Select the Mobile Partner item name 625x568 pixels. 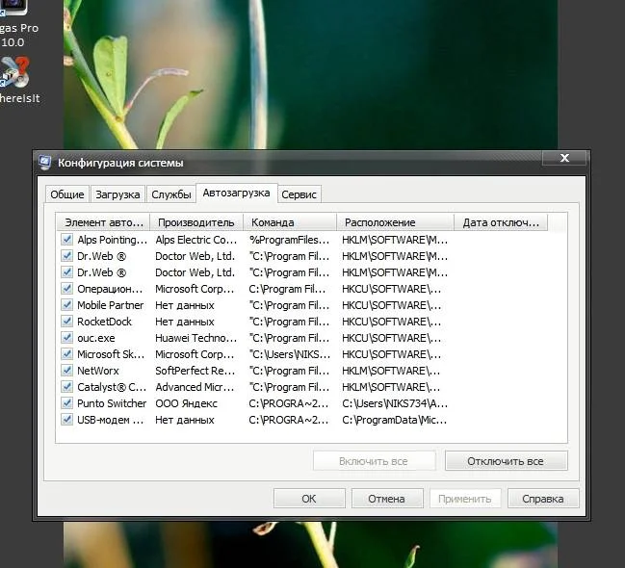(111, 305)
